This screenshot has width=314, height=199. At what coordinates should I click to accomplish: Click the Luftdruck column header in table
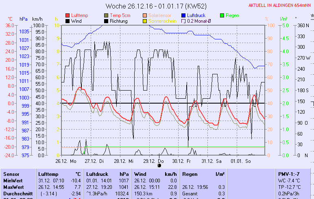point(96,174)
